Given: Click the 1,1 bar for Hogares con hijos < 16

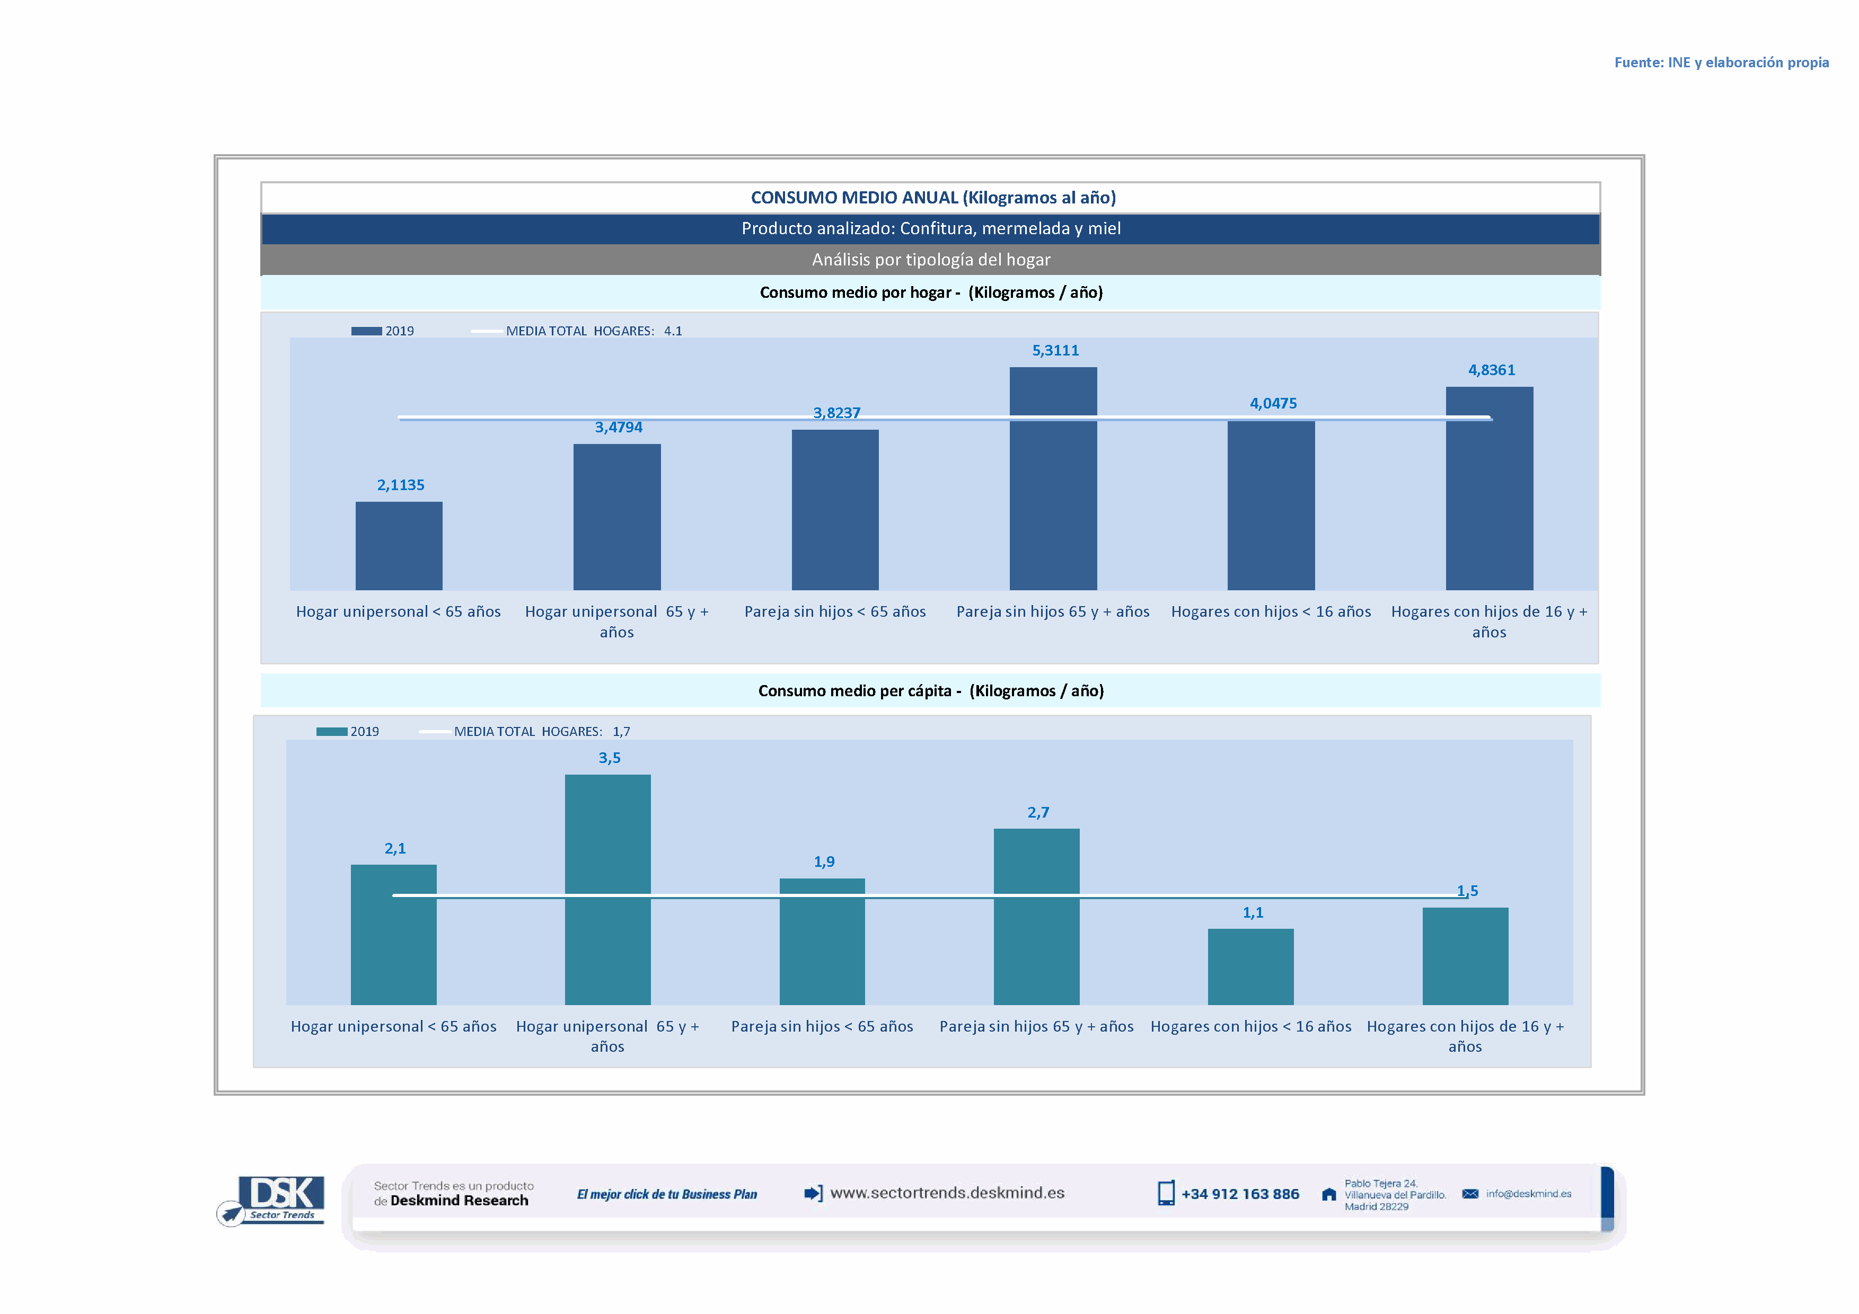Looking at the screenshot, I should tap(1250, 966).
